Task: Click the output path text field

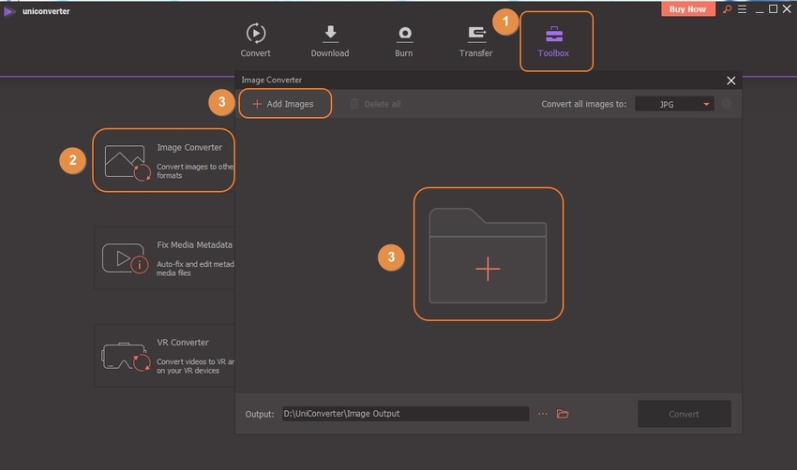Action: click(x=405, y=414)
